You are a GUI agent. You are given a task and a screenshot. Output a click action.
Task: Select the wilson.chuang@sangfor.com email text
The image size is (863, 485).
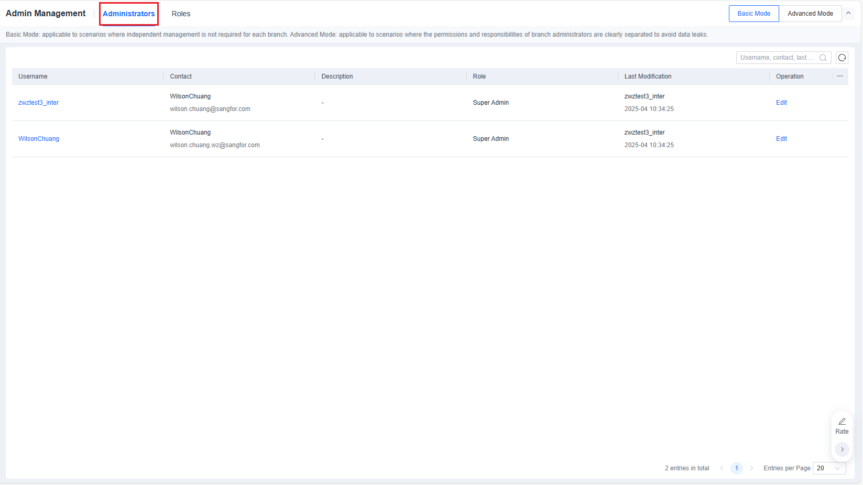pos(210,109)
